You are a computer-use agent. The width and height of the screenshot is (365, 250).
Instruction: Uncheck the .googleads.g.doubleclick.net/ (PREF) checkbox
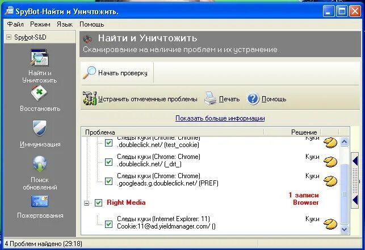(x=109, y=181)
